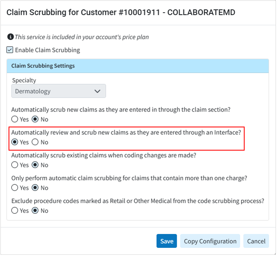278x256 pixels.
Task: Click the info icon beside price plan notice
Action: (11, 37)
